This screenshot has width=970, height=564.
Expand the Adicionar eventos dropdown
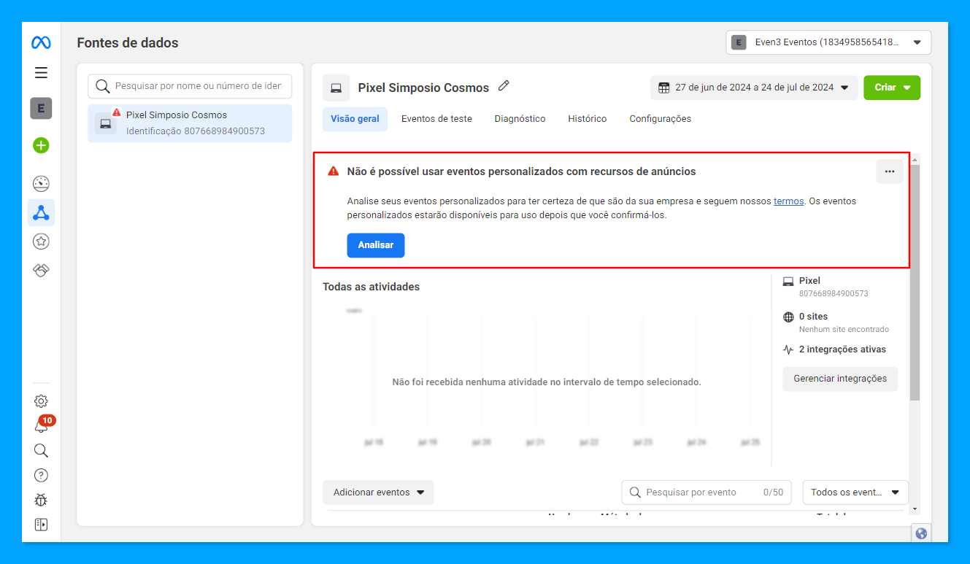click(378, 492)
